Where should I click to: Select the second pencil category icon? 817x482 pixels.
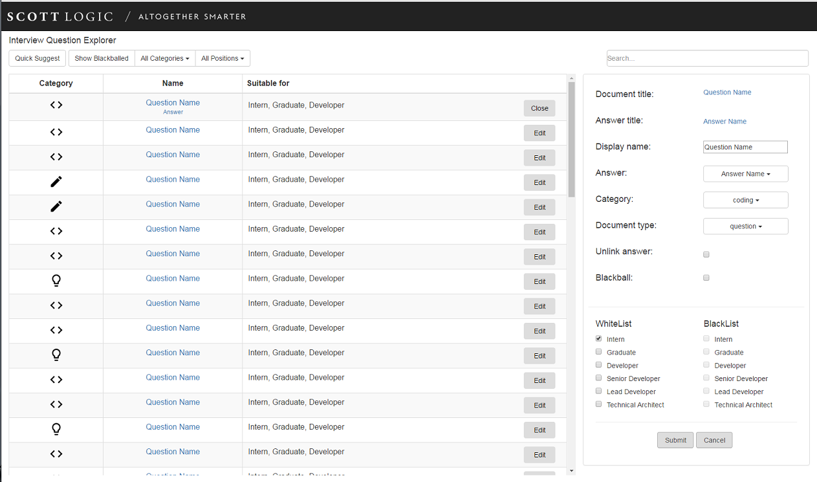pos(56,206)
